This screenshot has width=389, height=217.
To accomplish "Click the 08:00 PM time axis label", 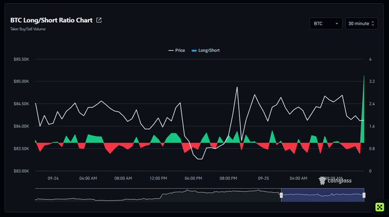I will pyautogui.click(x=228, y=178).
